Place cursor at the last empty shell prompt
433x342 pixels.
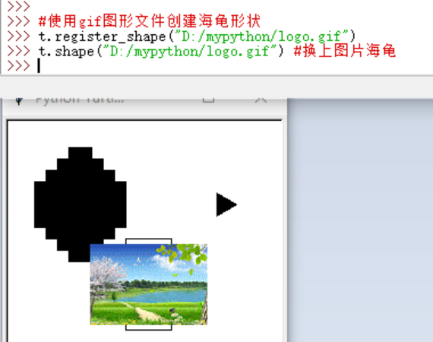click(40, 66)
